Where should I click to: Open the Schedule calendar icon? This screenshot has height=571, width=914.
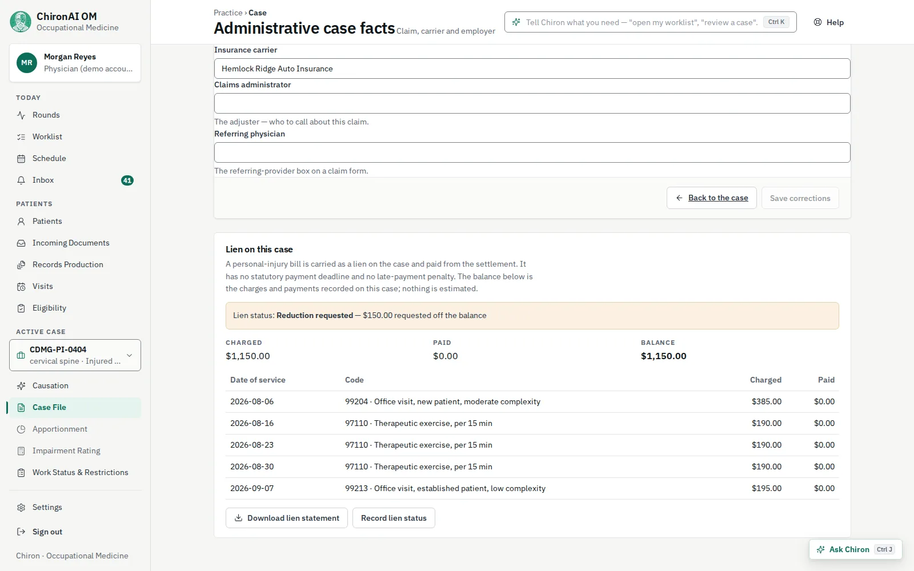(21, 159)
